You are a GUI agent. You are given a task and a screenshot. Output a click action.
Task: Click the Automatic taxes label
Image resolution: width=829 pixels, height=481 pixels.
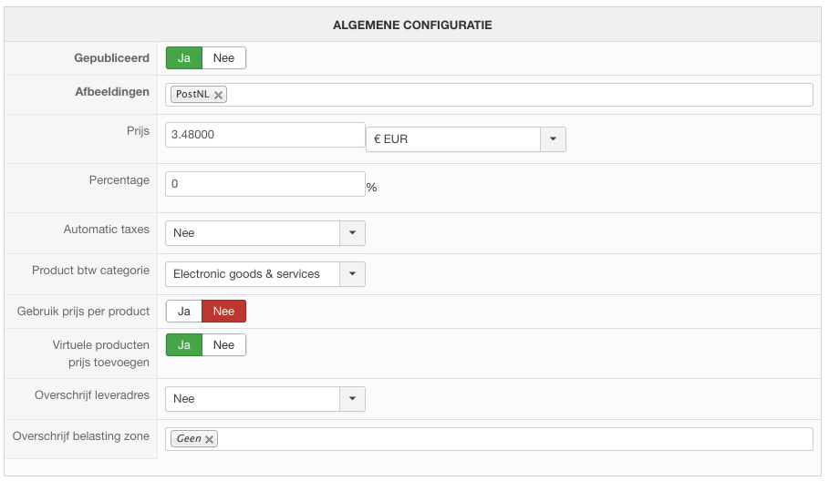[x=106, y=230]
